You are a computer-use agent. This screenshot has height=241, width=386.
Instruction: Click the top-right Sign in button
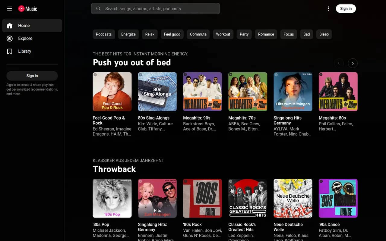point(346,9)
